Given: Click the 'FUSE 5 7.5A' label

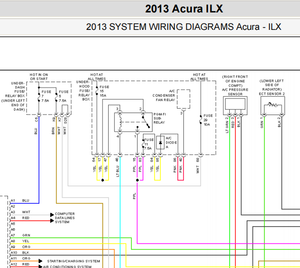Looking at the screenshot, I should coord(63,96).
